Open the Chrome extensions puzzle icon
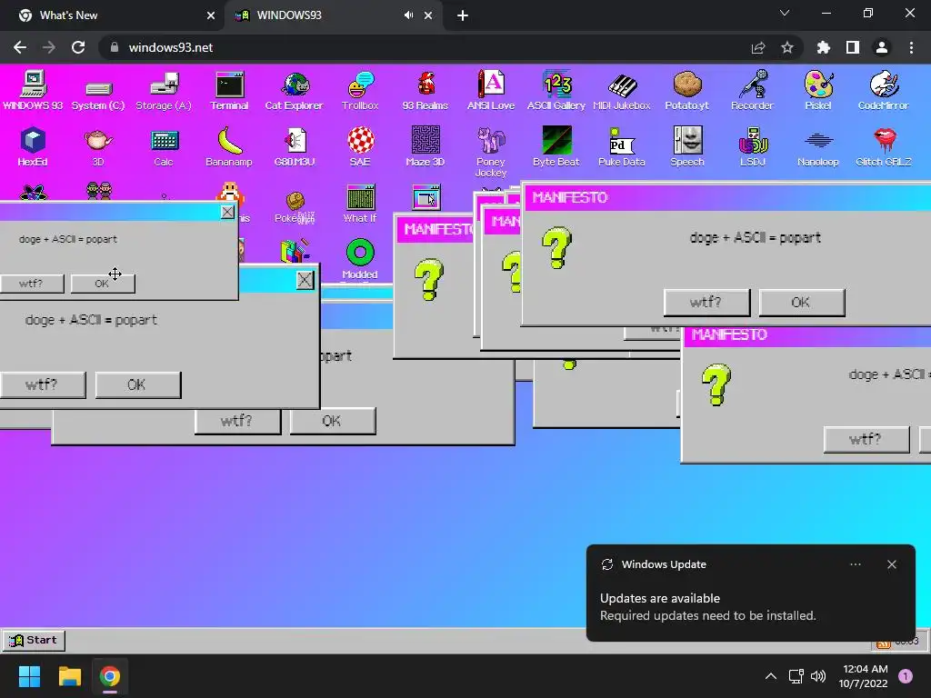 (x=824, y=47)
